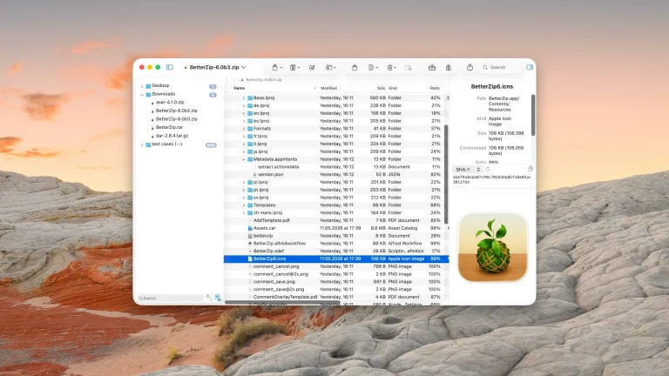Screen dimensions: 669x376
Task: Click the file list horizontal scrollbar
Action: 282,303
